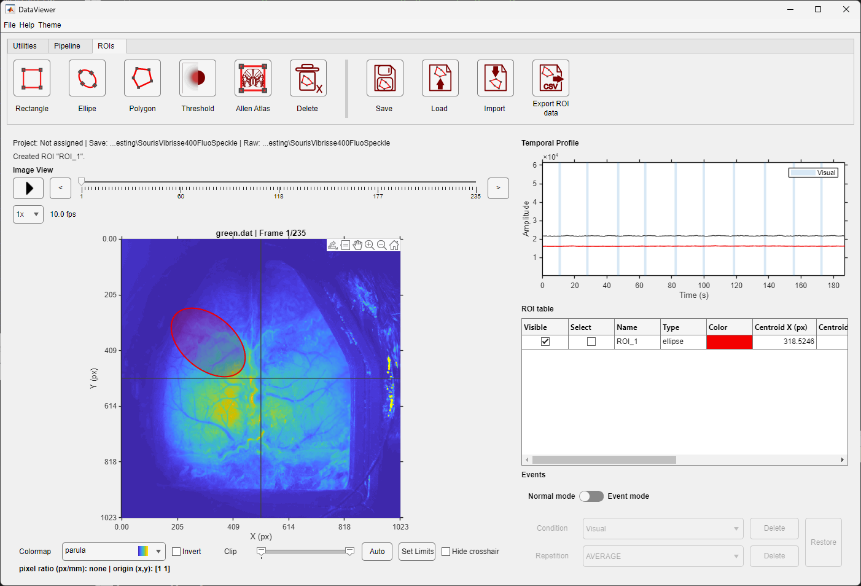Open the Theme menu
This screenshot has height=586, width=861.
(50, 25)
